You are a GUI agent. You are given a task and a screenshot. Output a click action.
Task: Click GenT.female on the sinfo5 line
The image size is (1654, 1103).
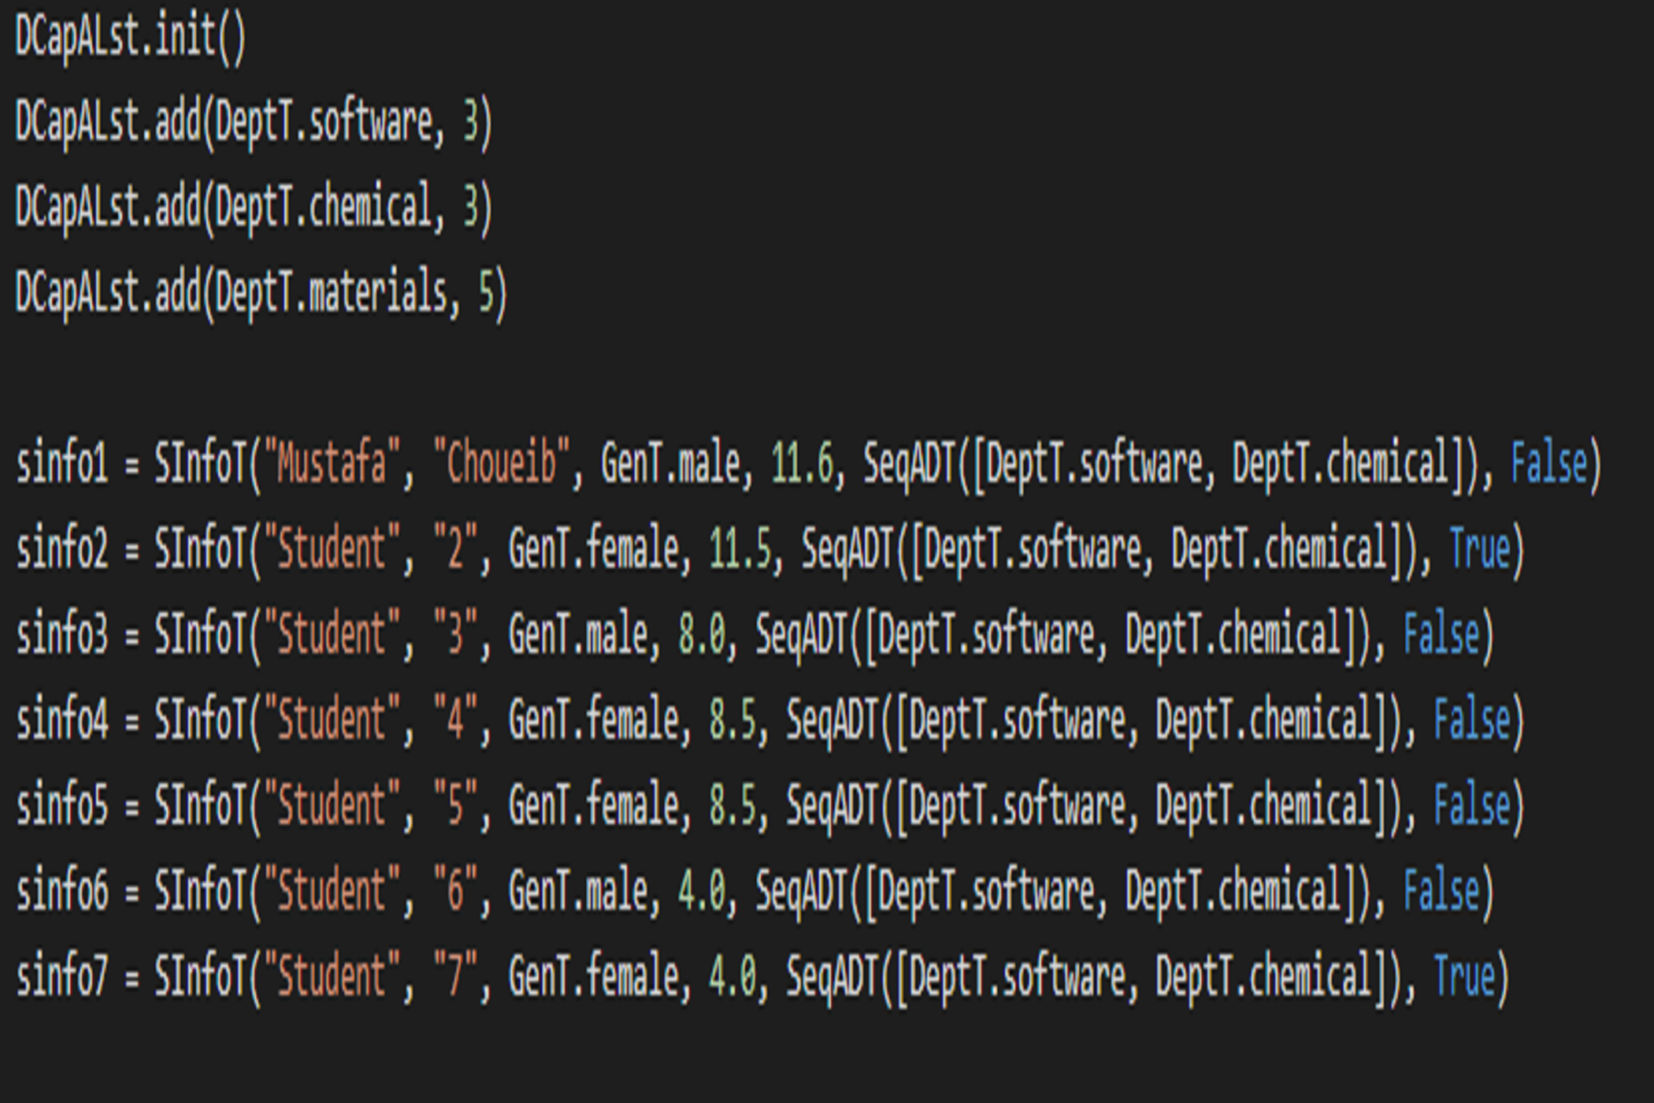pos(593,806)
